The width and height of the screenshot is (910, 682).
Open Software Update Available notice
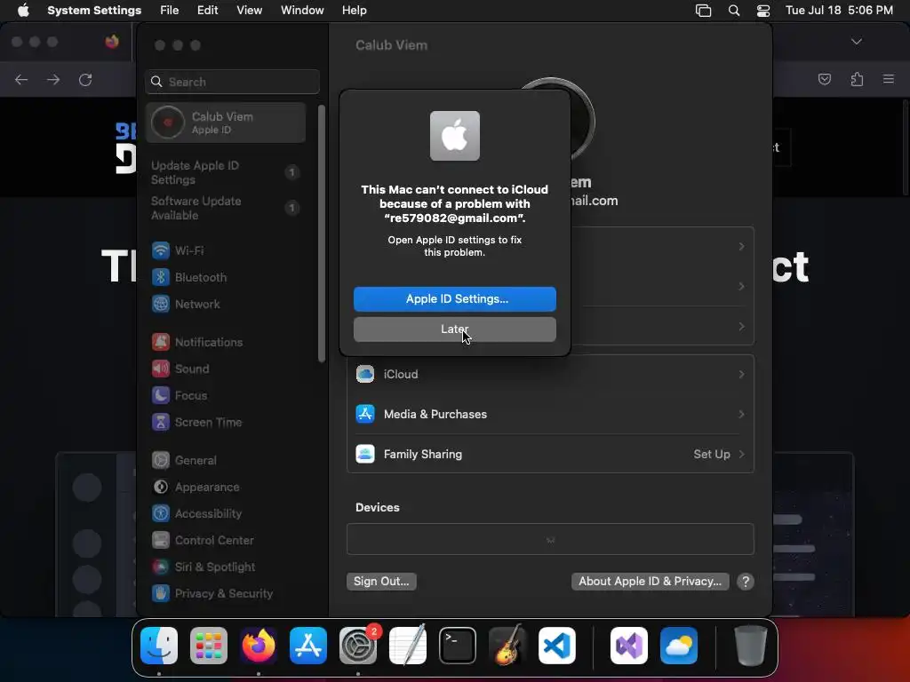pyautogui.click(x=226, y=208)
